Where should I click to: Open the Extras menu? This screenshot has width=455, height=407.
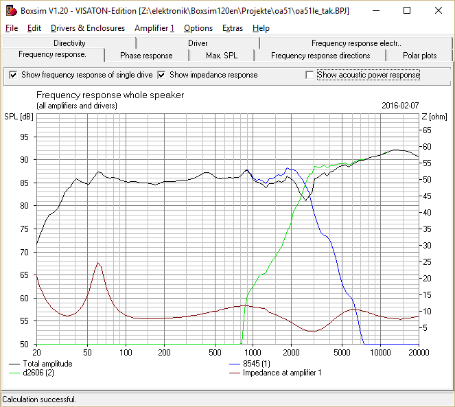tap(233, 28)
